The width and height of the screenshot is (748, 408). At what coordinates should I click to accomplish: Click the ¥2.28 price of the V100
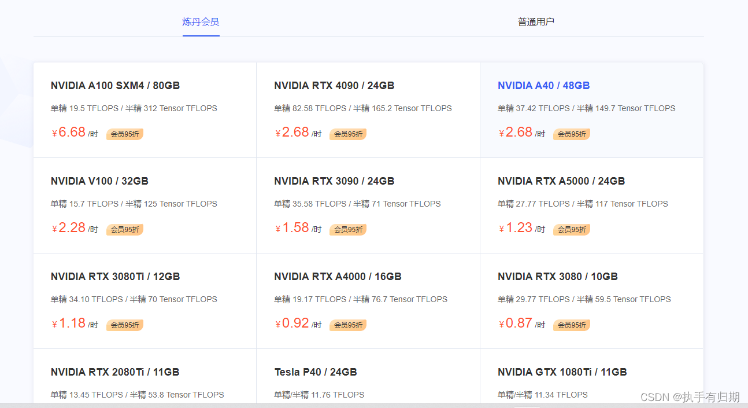tap(69, 228)
